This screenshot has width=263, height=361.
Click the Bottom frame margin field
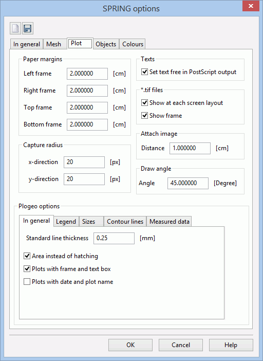(87, 124)
